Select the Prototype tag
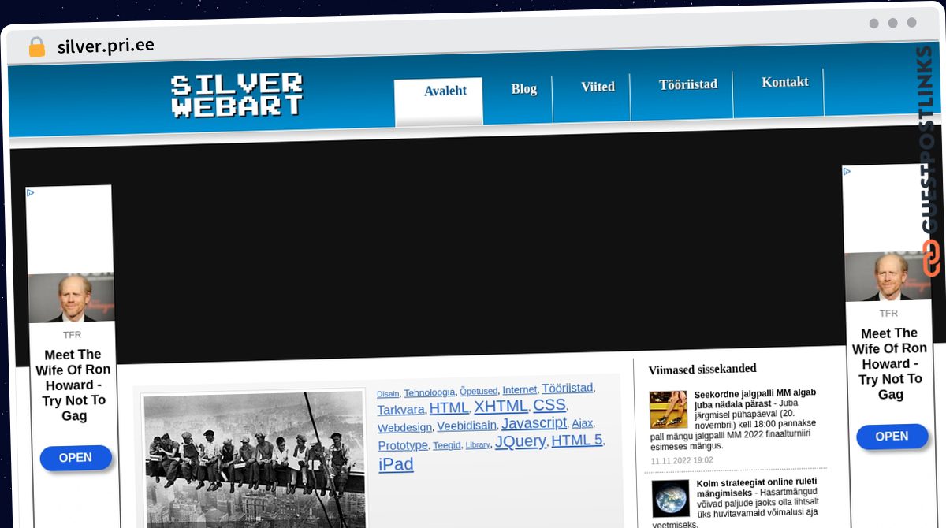Screen dimensions: 946x528 403,446
